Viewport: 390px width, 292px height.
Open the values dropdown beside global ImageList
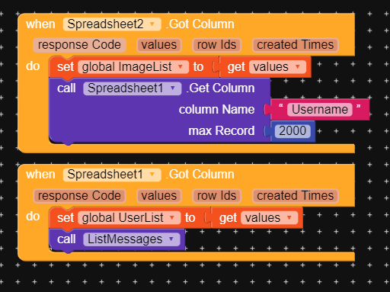(x=277, y=67)
